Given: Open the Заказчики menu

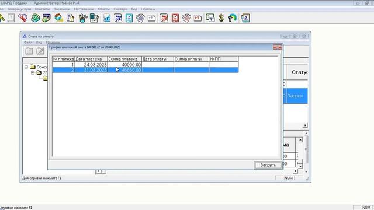Looking at the screenshot, I should point(62,9).
